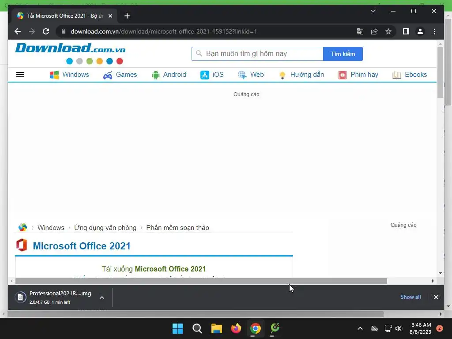Open Chrome three-dot menu
Image resolution: width=452 pixels, height=339 pixels.
pyautogui.click(x=434, y=31)
